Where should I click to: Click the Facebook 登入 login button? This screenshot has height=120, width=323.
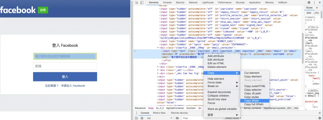(65, 77)
